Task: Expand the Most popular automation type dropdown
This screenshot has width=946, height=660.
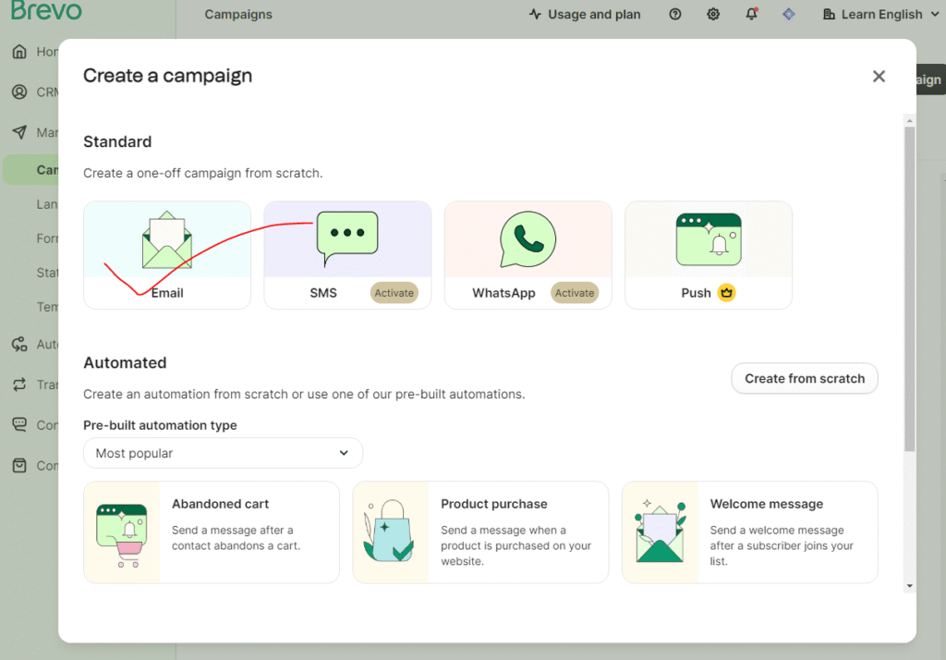Action: tap(223, 453)
